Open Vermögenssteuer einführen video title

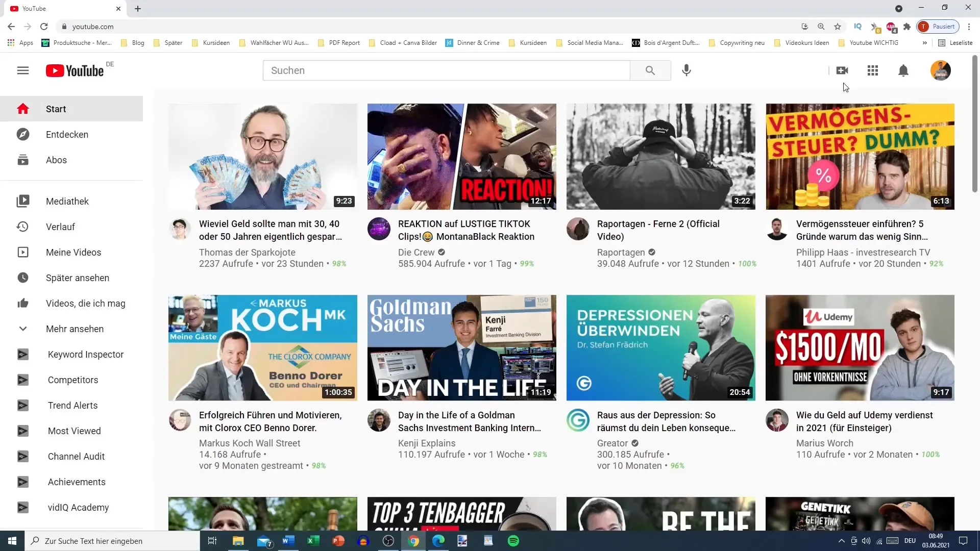click(x=862, y=230)
